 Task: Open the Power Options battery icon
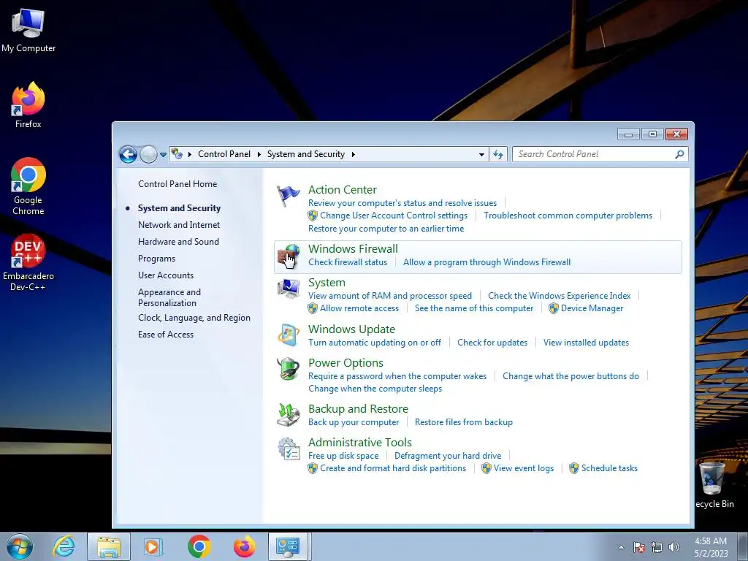[x=289, y=369]
